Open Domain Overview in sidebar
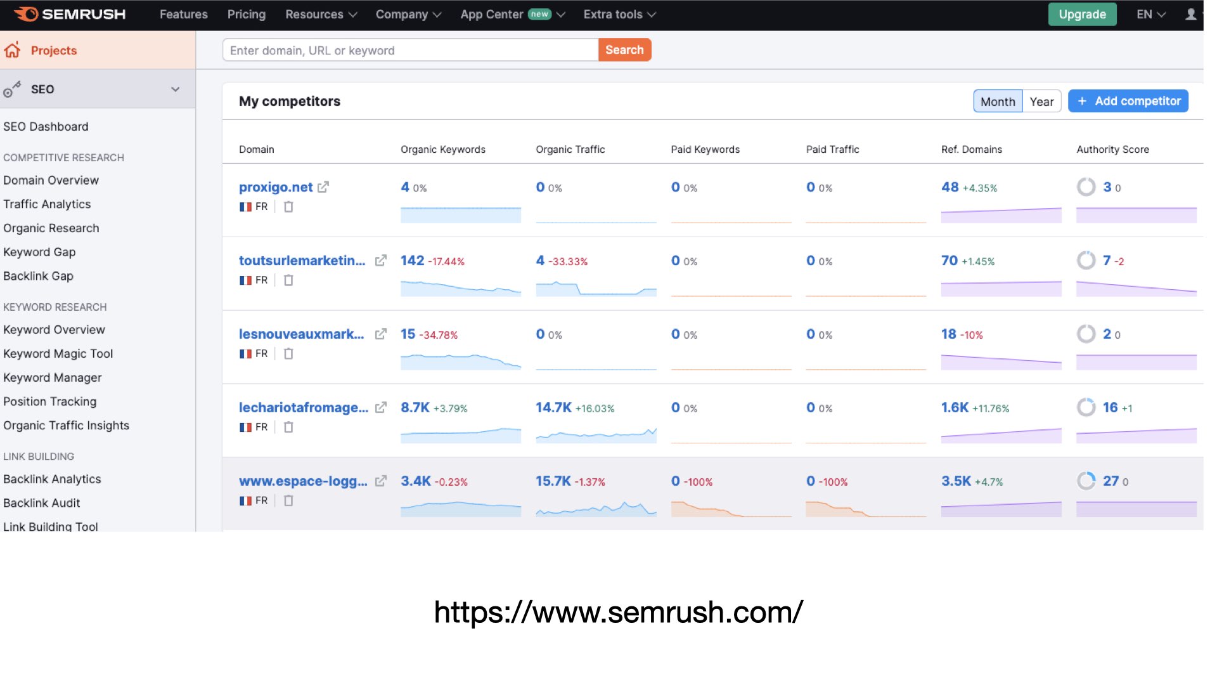The height and width of the screenshot is (685, 1217). (x=51, y=180)
